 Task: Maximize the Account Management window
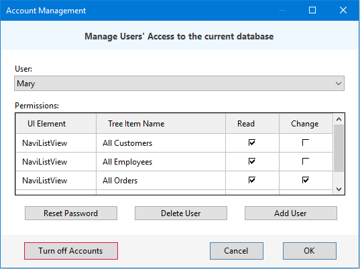(312, 10)
